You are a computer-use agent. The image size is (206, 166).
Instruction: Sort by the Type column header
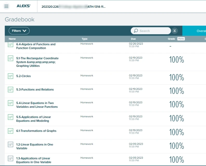[x=84, y=39]
